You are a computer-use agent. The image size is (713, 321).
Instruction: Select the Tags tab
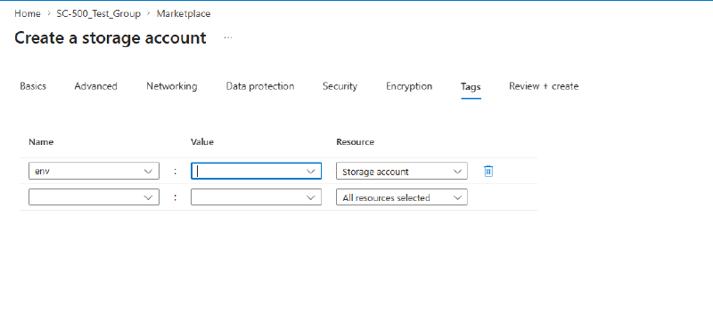[471, 86]
